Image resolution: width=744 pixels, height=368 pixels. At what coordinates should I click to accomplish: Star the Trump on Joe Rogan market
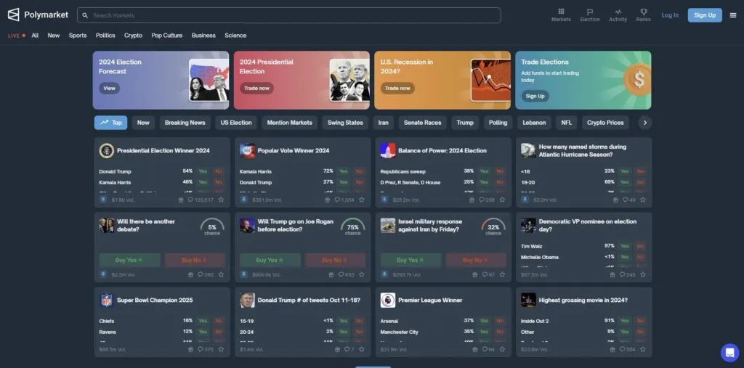(x=362, y=274)
